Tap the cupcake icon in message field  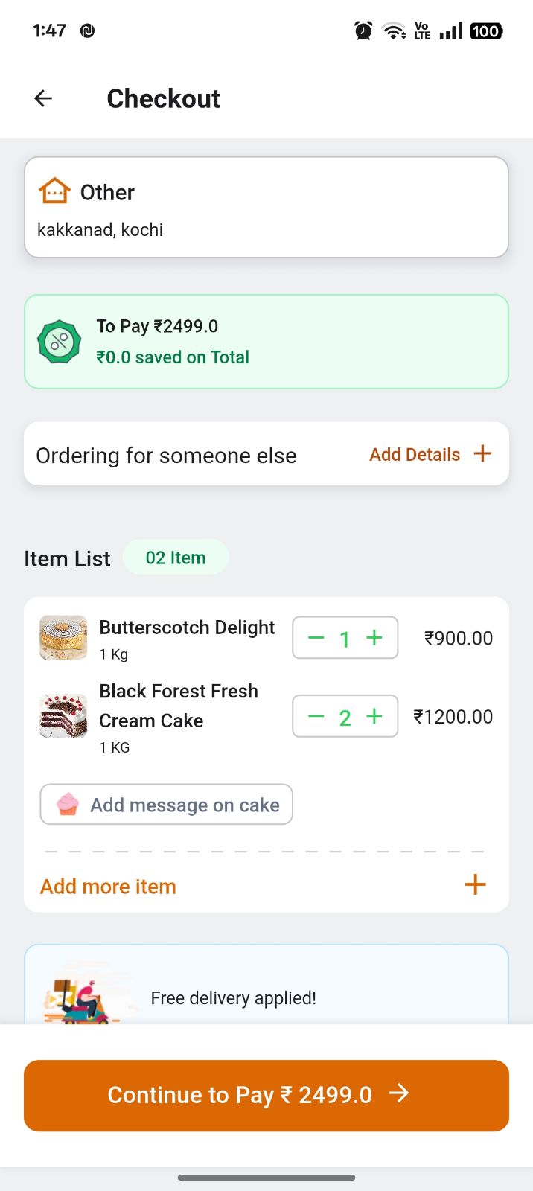(67, 805)
